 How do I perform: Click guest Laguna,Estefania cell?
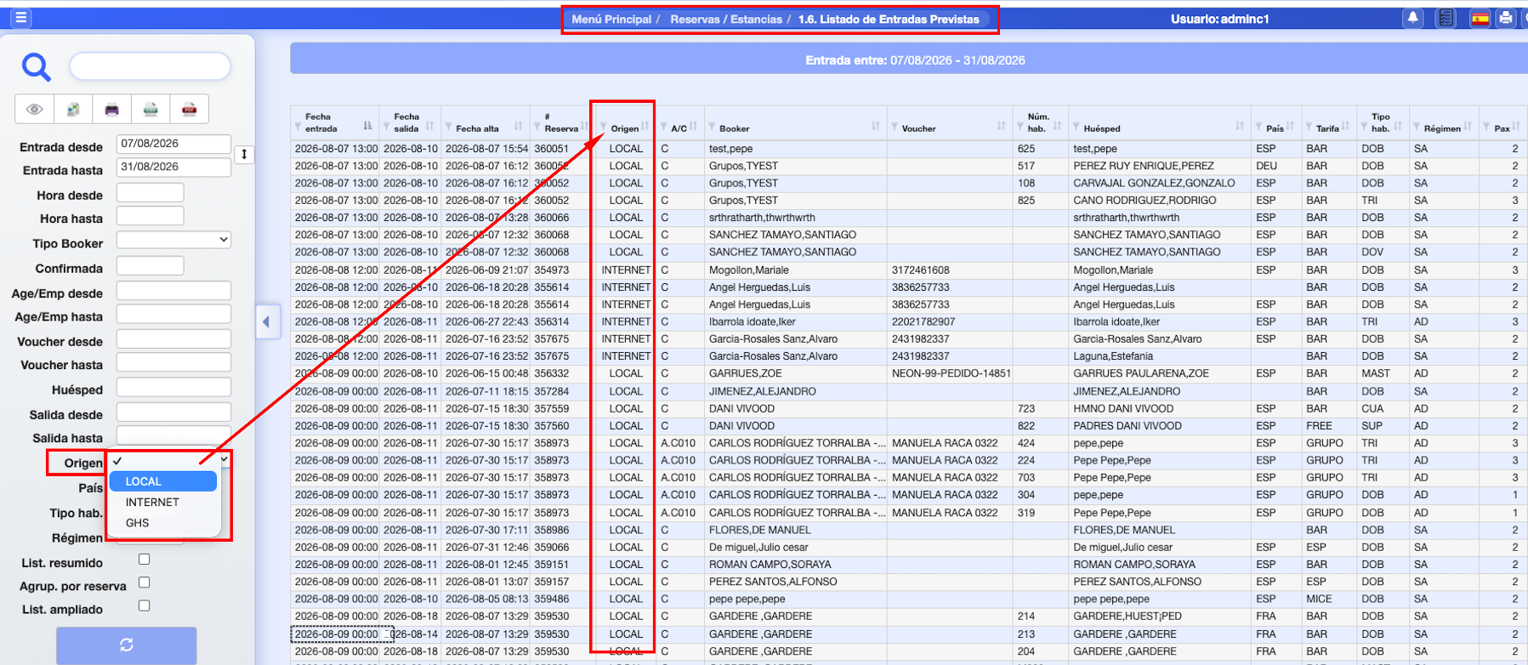click(x=1113, y=356)
